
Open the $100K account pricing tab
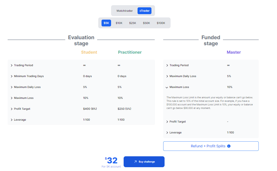161,23
